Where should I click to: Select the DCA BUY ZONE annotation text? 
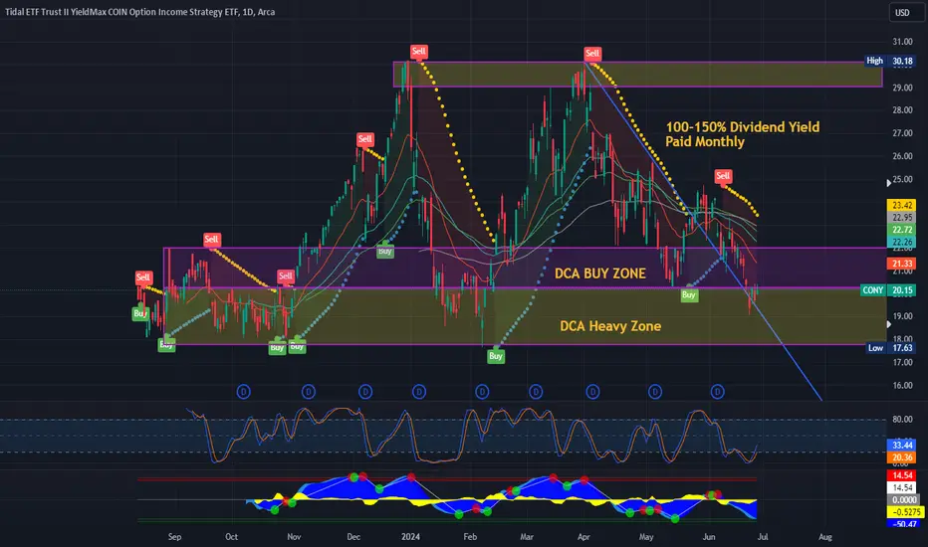(599, 273)
